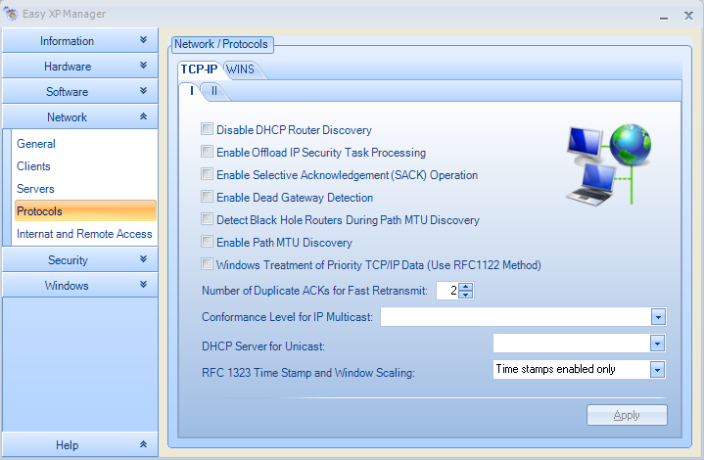Select sub-tab II
The width and height of the screenshot is (704, 460).
click(214, 91)
